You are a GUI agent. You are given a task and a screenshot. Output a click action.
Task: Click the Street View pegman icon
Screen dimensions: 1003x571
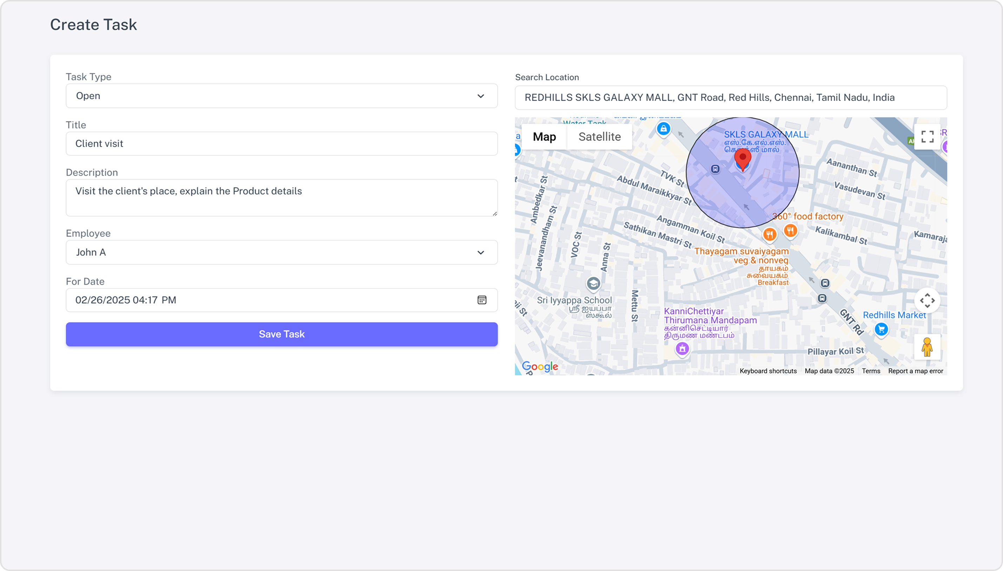[927, 347]
